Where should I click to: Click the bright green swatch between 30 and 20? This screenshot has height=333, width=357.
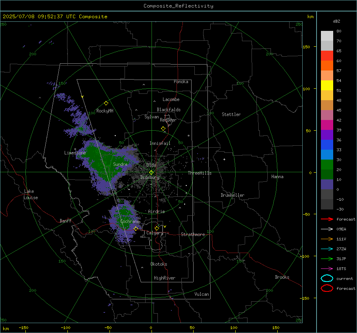click(x=327, y=164)
